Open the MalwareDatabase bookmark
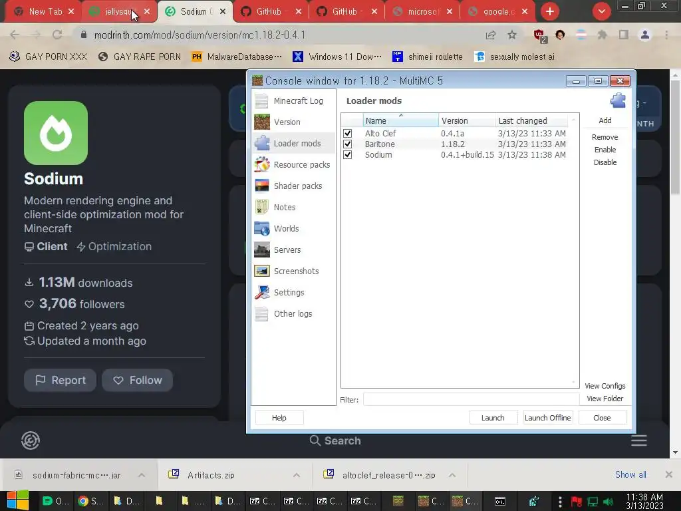Viewport: 681px width, 511px height. (237, 57)
